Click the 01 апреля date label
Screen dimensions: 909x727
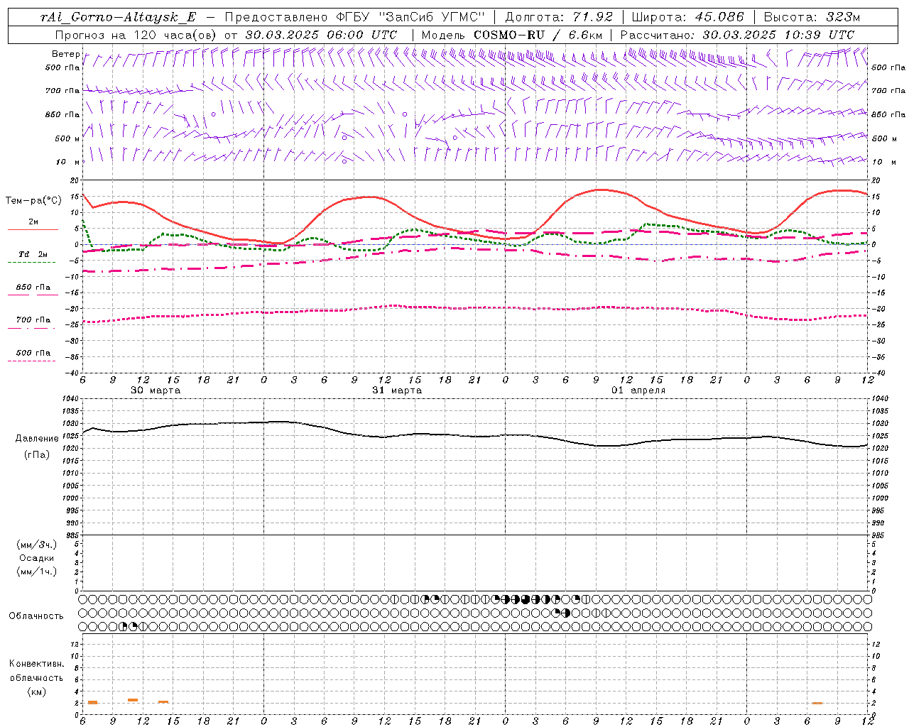(638, 390)
